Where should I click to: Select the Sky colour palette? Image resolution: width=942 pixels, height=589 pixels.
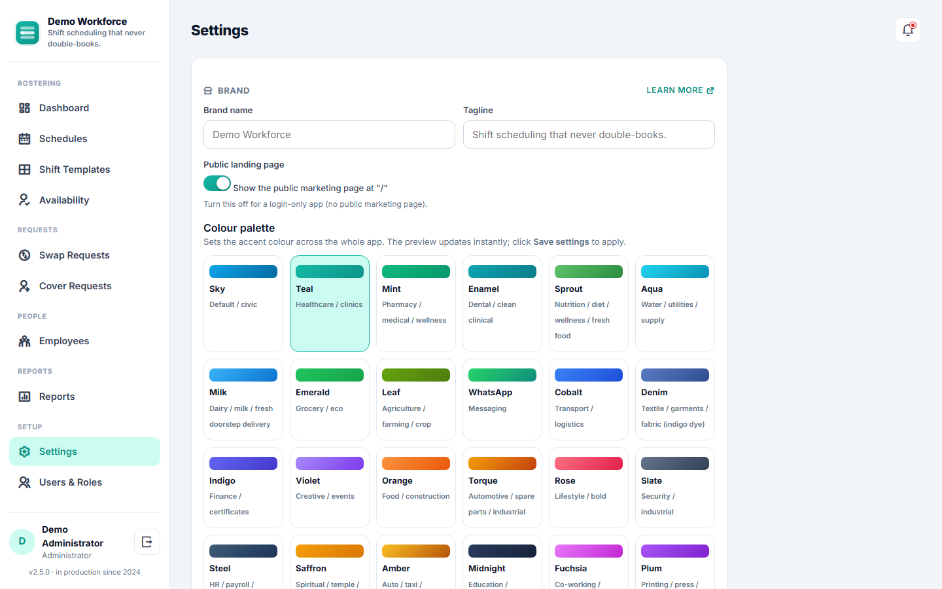243,304
